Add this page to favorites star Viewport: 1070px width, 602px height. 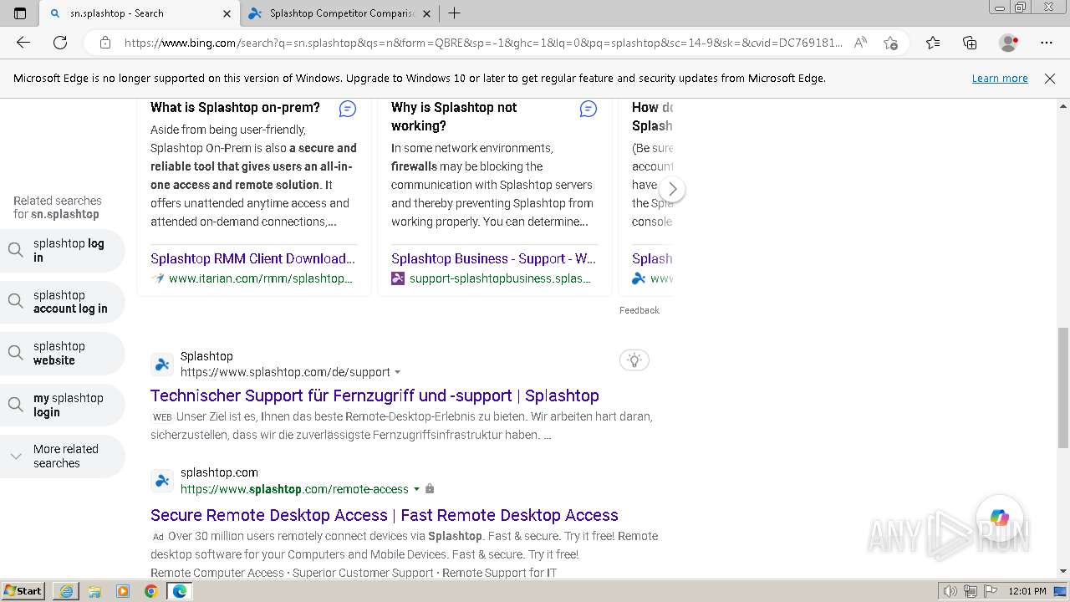click(x=891, y=43)
